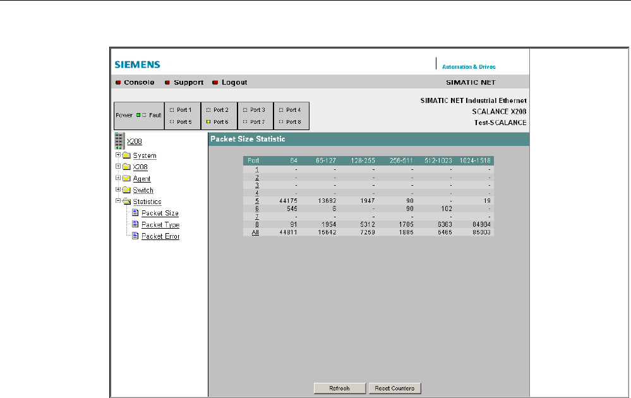Open the Console menu item

(x=138, y=82)
